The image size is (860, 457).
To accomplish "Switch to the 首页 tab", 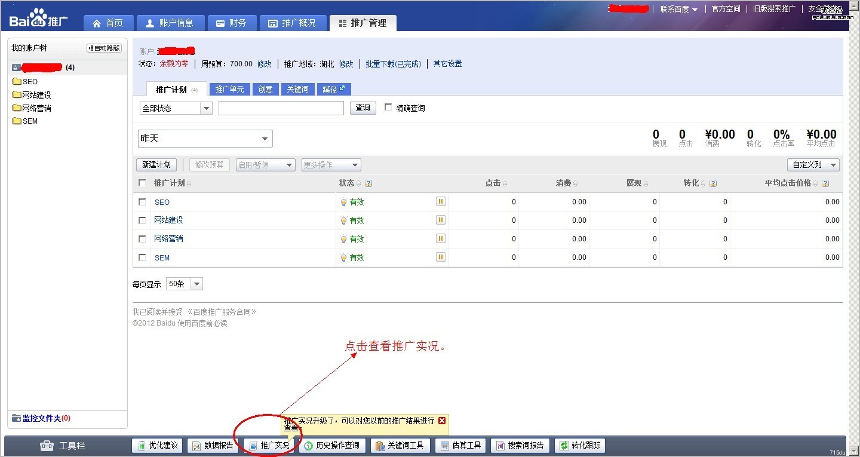I will click(x=107, y=23).
